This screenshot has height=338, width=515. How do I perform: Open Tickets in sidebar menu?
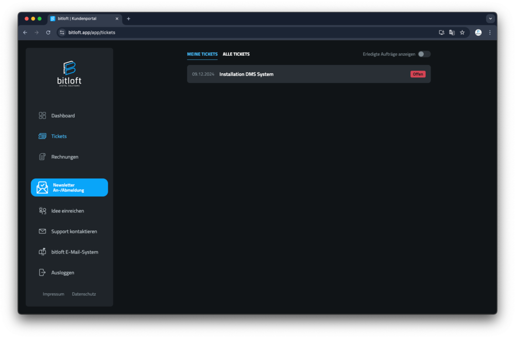59,137
